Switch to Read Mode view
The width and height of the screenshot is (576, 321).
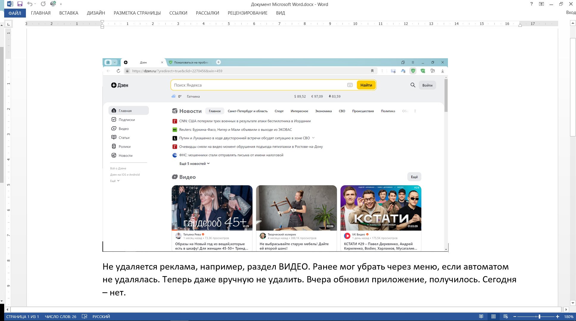coord(481,316)
